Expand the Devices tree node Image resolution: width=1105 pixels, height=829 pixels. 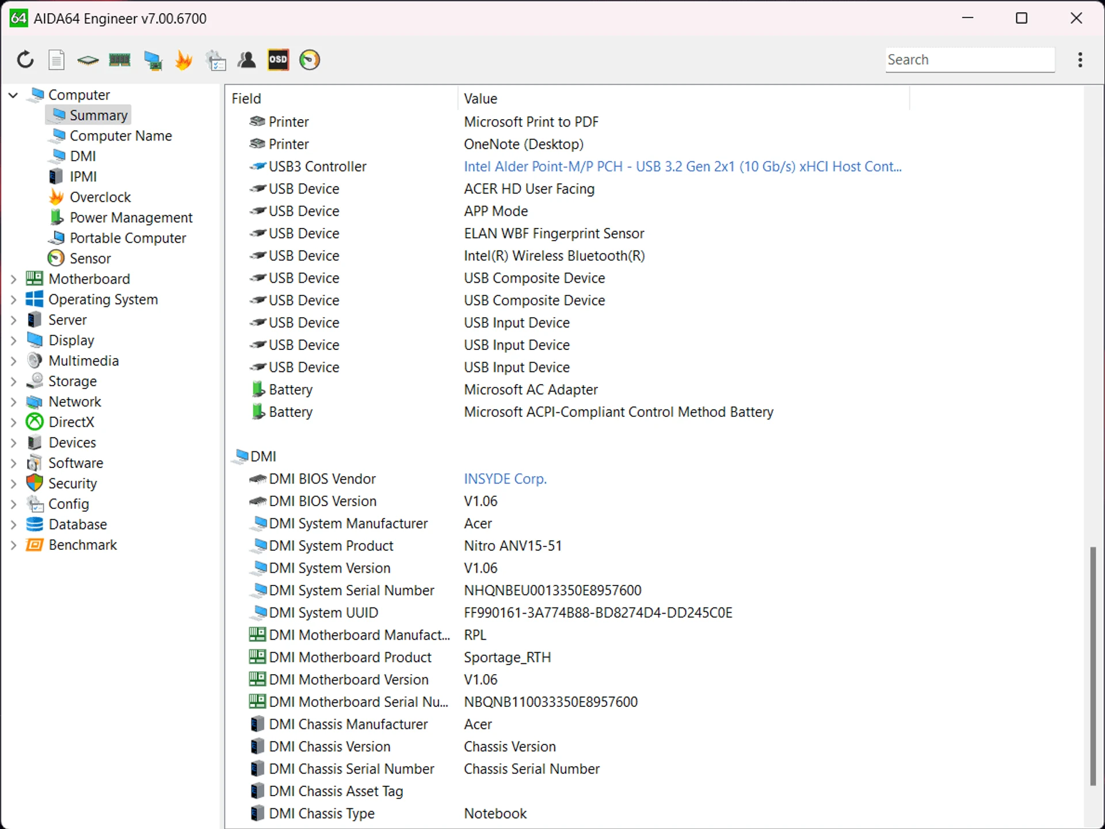point(13,443)
